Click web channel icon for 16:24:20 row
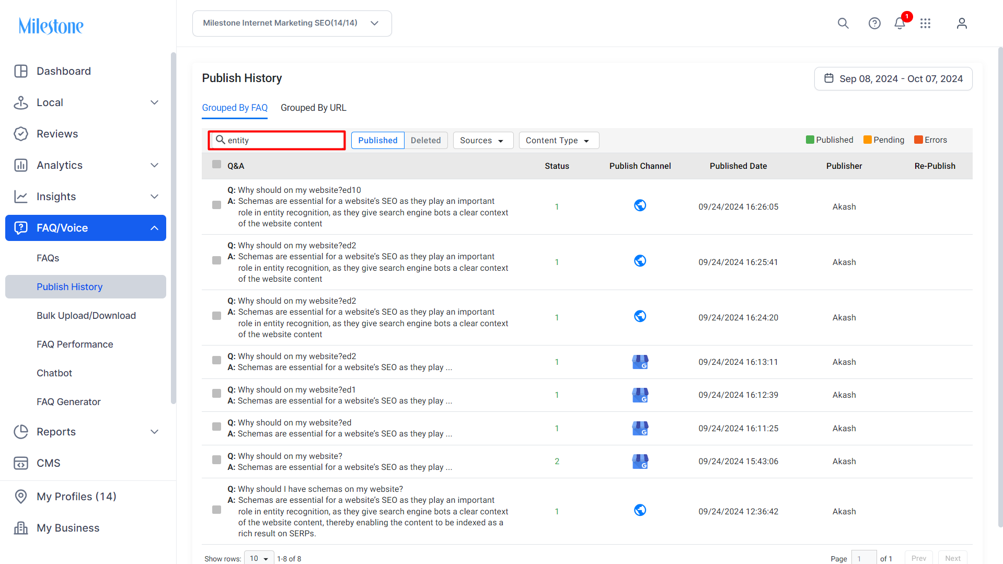The height and width of the screenshot is (564, 1003). pos(640,317)
